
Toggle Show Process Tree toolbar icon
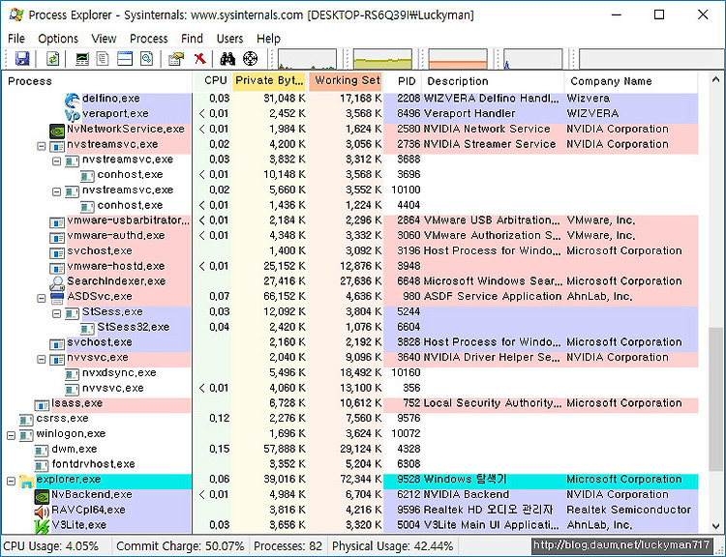click(103, 59)
